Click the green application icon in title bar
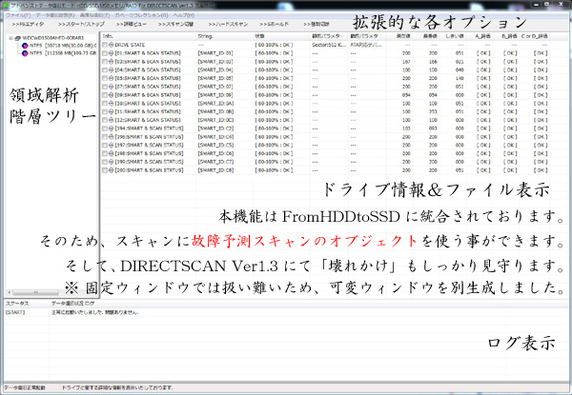This screenshot has width=572, height=395. point(6,6)
